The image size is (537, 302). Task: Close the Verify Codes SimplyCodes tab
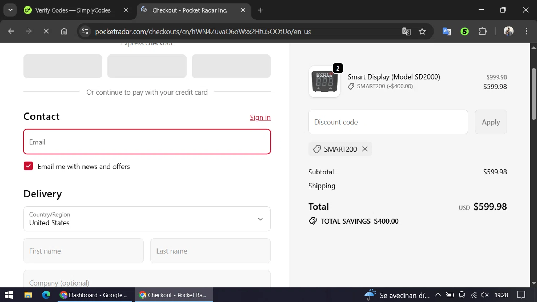tap(126, 10)
